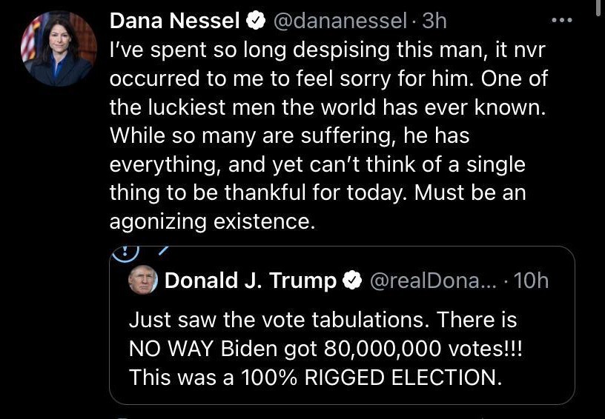The image size is (605, 419).
Task: Open Dana Nessel's profile picture
Action: coord(58,49)
